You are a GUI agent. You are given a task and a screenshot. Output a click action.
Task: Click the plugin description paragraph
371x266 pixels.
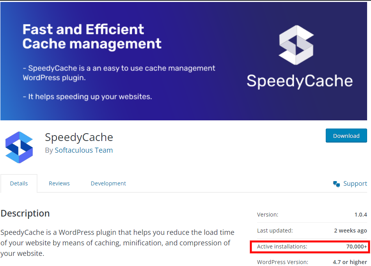(x=117, y=243)
